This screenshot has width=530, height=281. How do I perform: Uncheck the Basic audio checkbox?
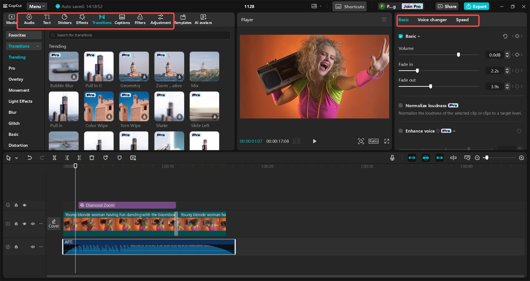point(400,36)
